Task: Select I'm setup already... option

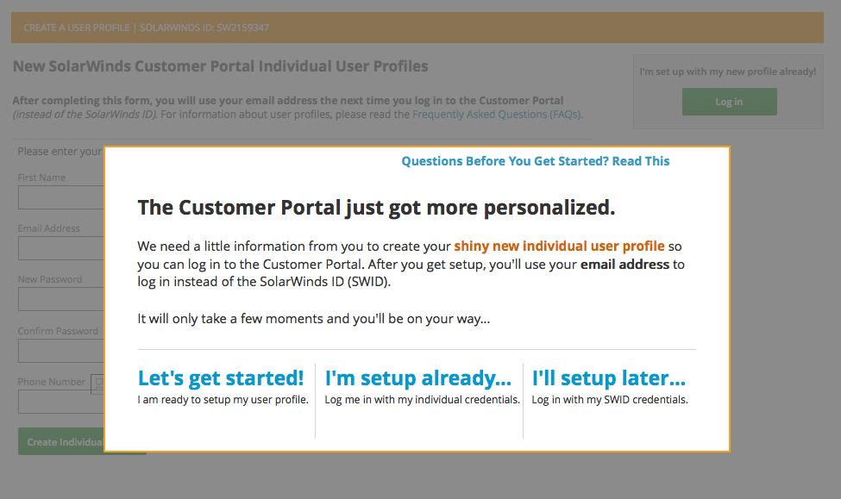Action: click(418, 377)
